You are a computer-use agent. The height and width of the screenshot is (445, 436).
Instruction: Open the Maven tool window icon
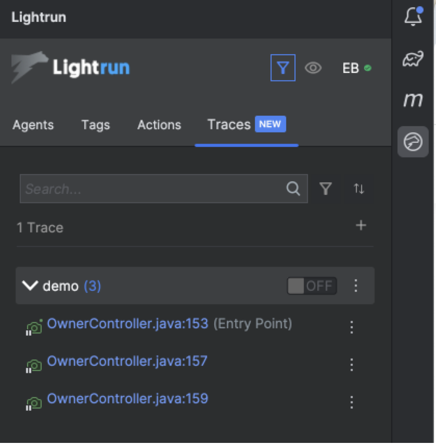coord(413,100)
